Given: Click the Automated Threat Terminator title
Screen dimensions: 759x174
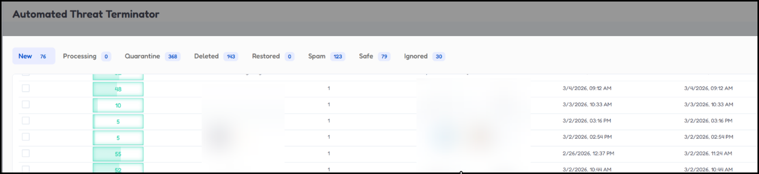Looking at the screenshot, I should point(86,14).
